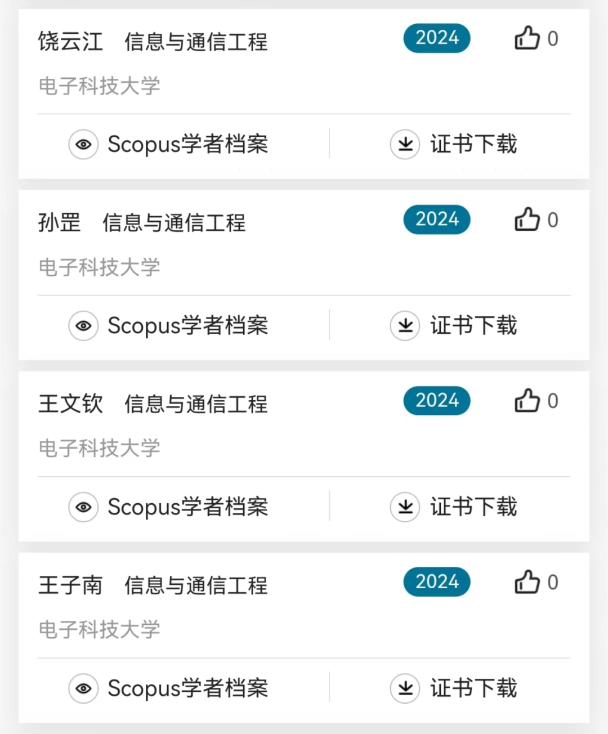Click the download icon in 王文钦's card
The width and height of the screenshot is (608, 734).
click(x=405, y=507)
